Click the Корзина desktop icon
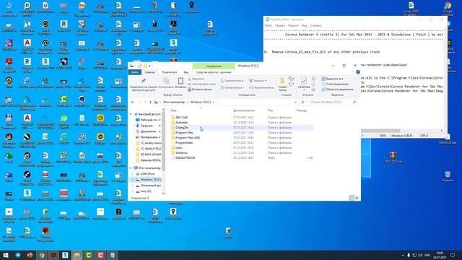Viewport: 462px width, 260px height. click(x=448, y=176)
